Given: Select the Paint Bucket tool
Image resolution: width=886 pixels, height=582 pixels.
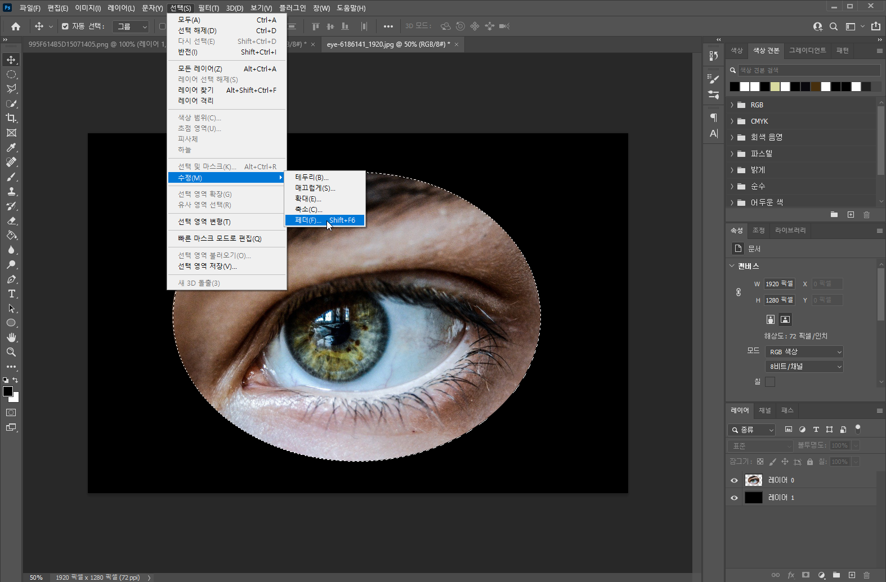Looking at the screenshot, I should tap(11, 235).
